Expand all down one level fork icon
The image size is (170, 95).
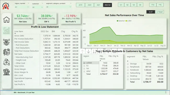(x=100, y=51)
